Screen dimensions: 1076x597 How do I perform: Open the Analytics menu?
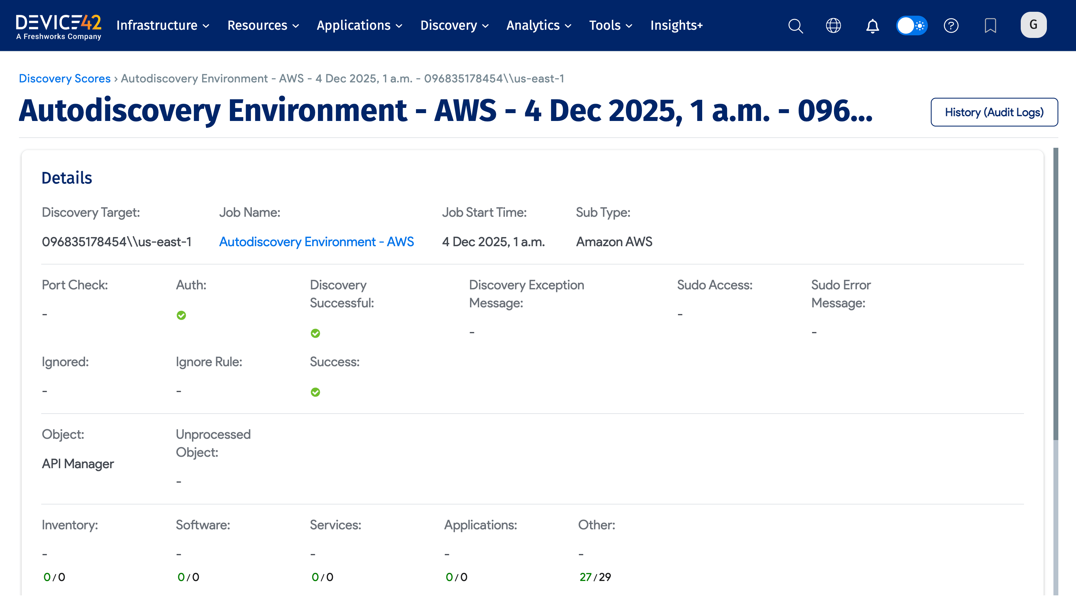[x=538, y=26]
